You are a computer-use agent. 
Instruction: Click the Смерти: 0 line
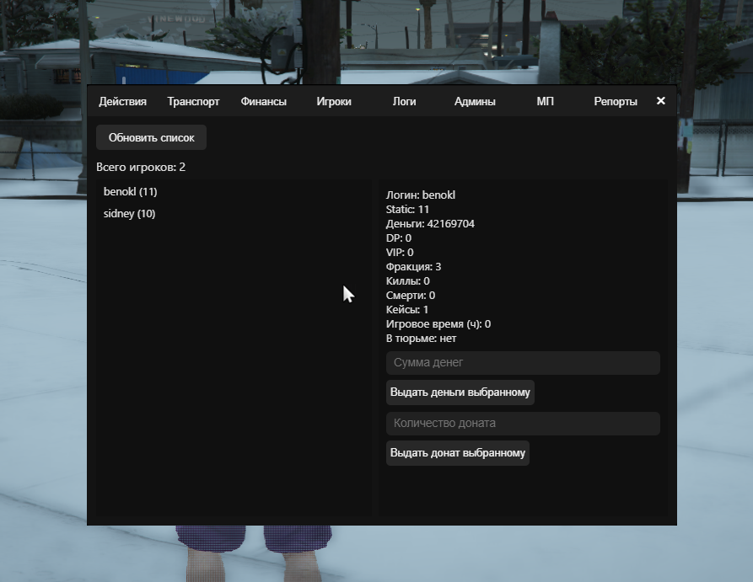click(411, 296)
